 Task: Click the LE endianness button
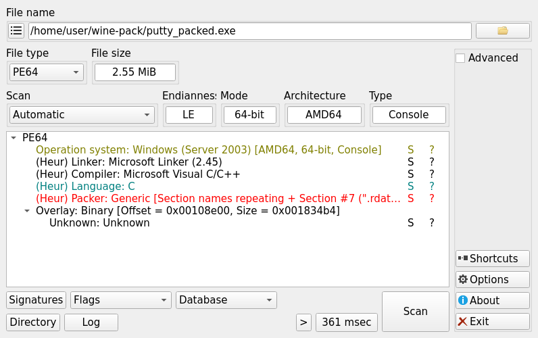tap(189, 115)
